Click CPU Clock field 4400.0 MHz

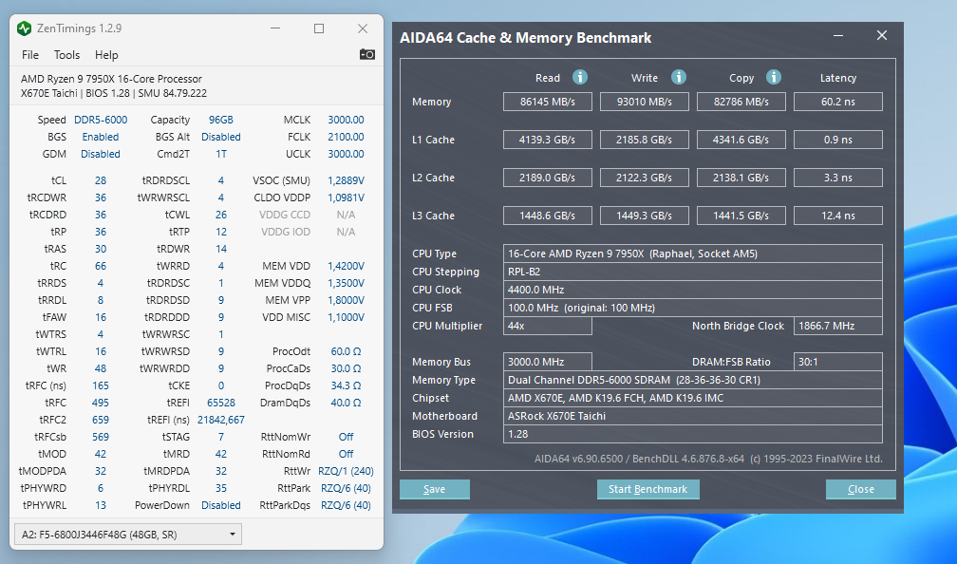pyautogui.click(x=693, y=290)
